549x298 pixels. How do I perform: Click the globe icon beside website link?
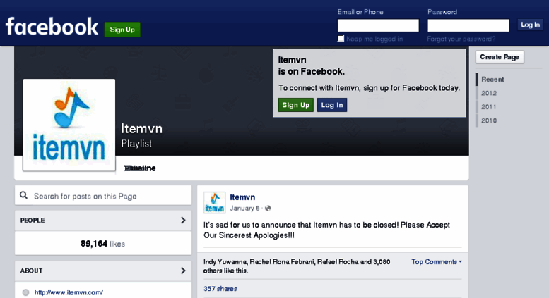pos(25,292)
